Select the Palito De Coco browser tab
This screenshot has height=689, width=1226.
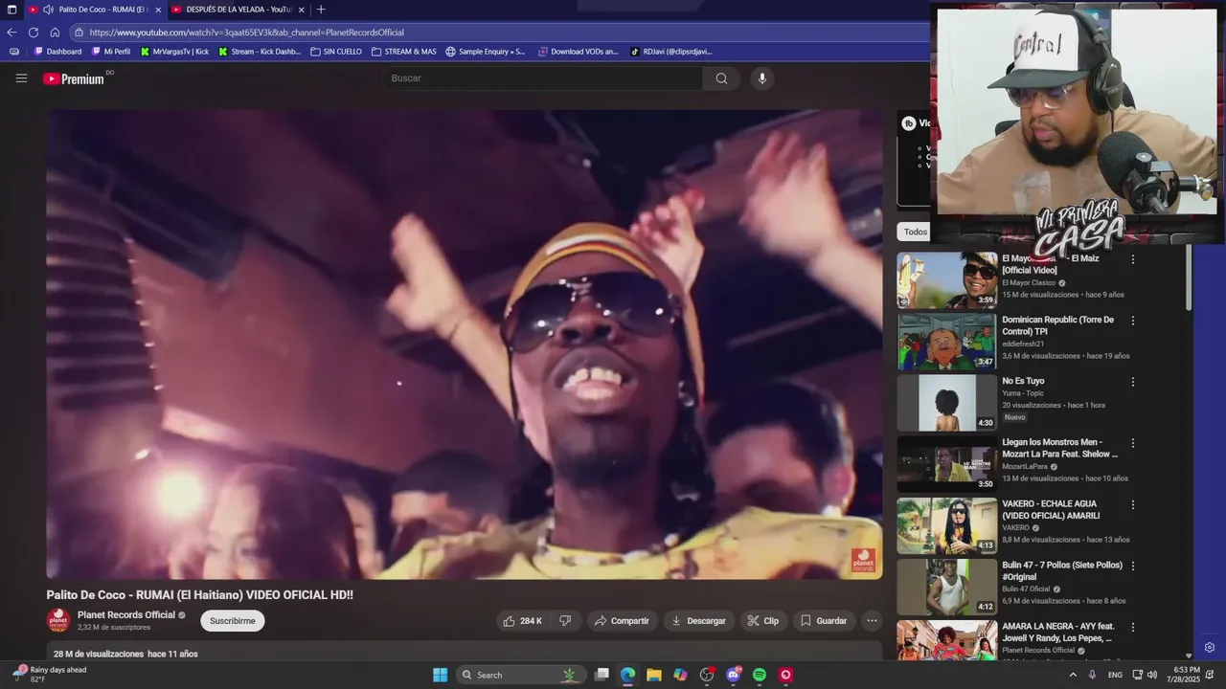(96, 10)
